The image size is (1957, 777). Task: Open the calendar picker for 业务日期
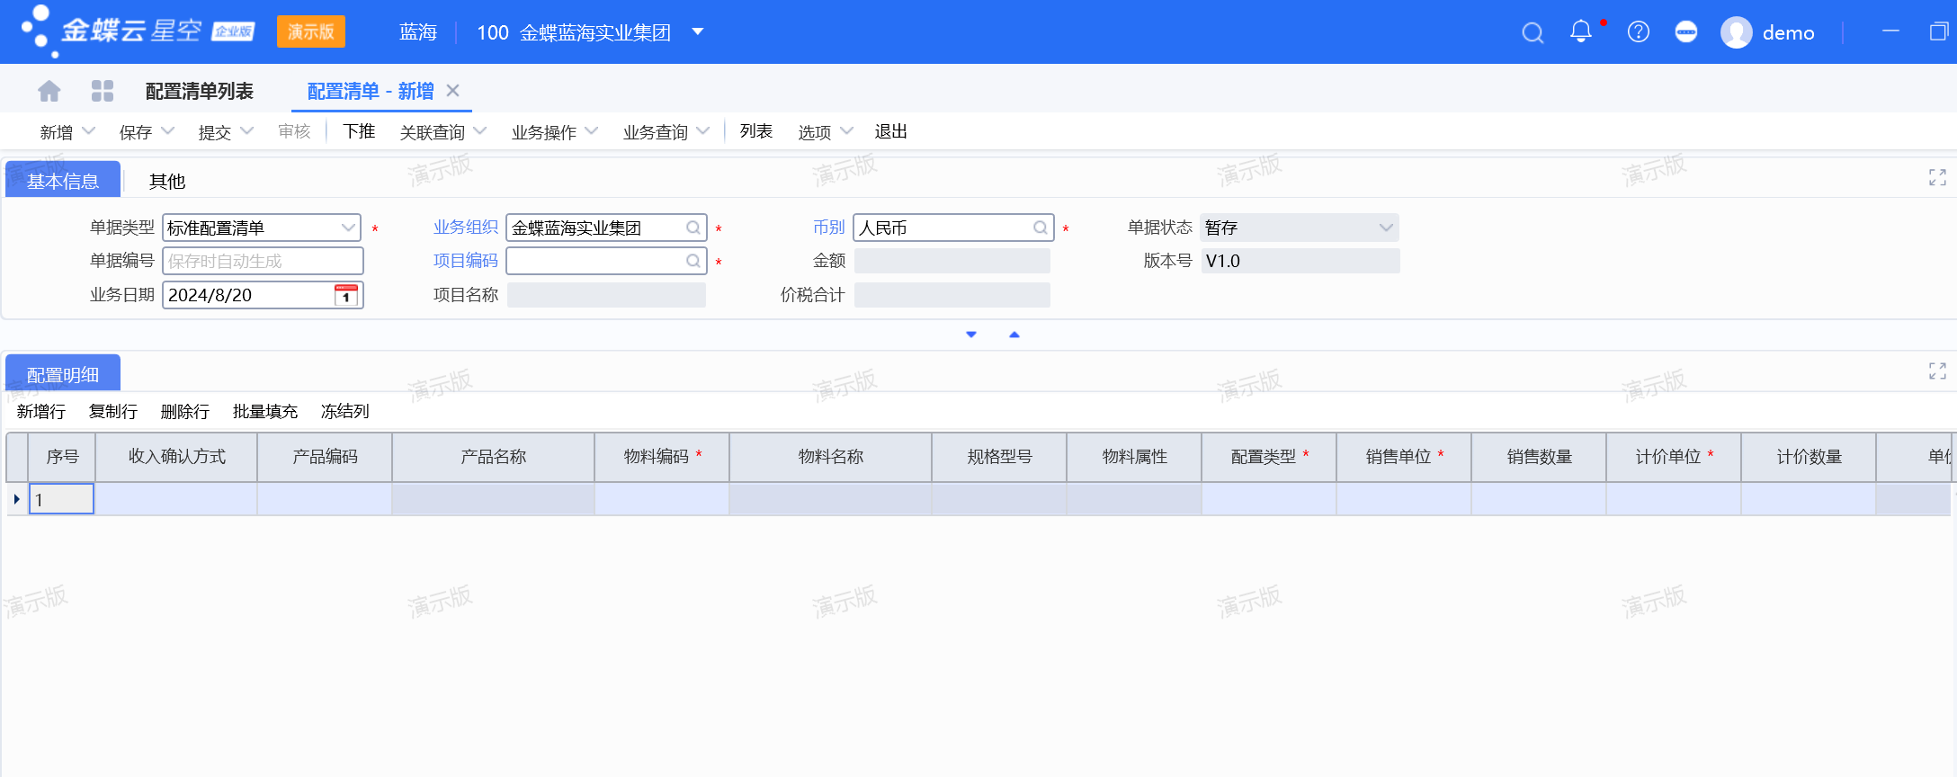(x=346, y=295)
